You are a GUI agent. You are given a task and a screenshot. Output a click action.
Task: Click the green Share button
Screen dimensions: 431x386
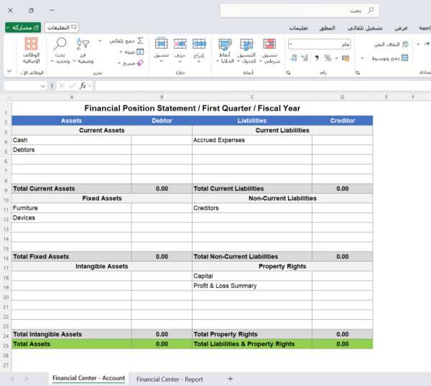coord(23,27)
